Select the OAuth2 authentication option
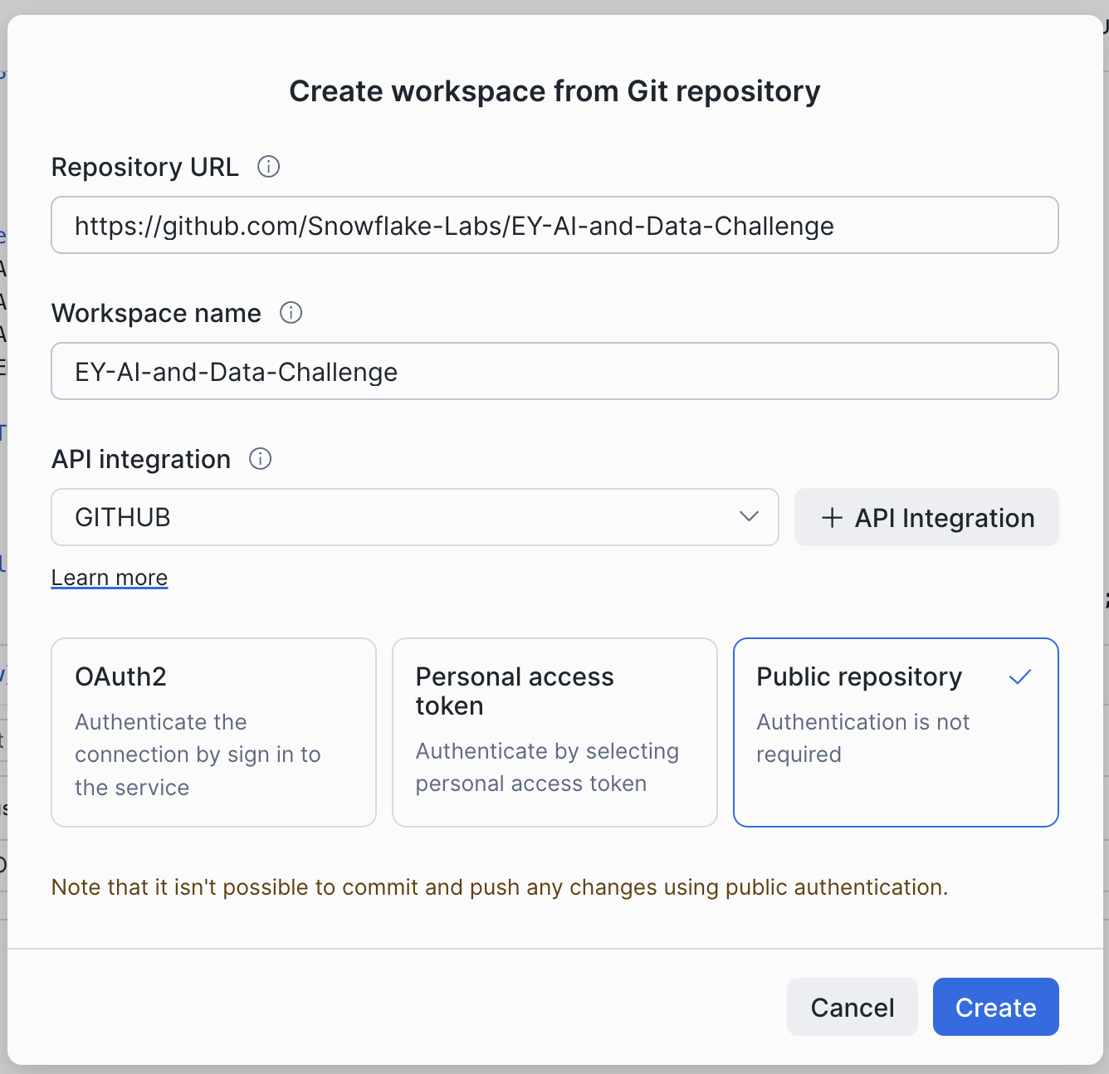 (213, 732)
